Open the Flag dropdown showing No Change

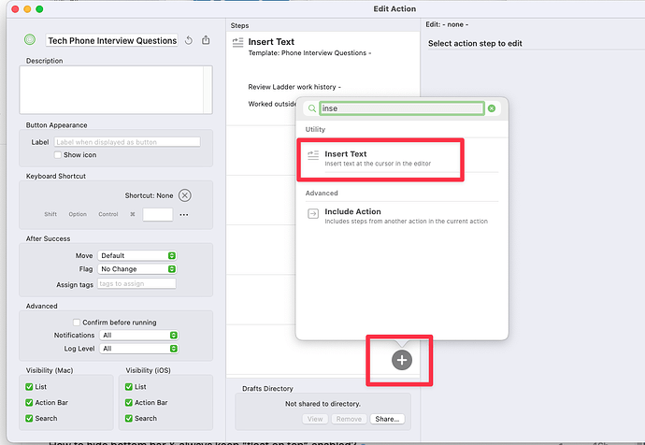(137, 269)
